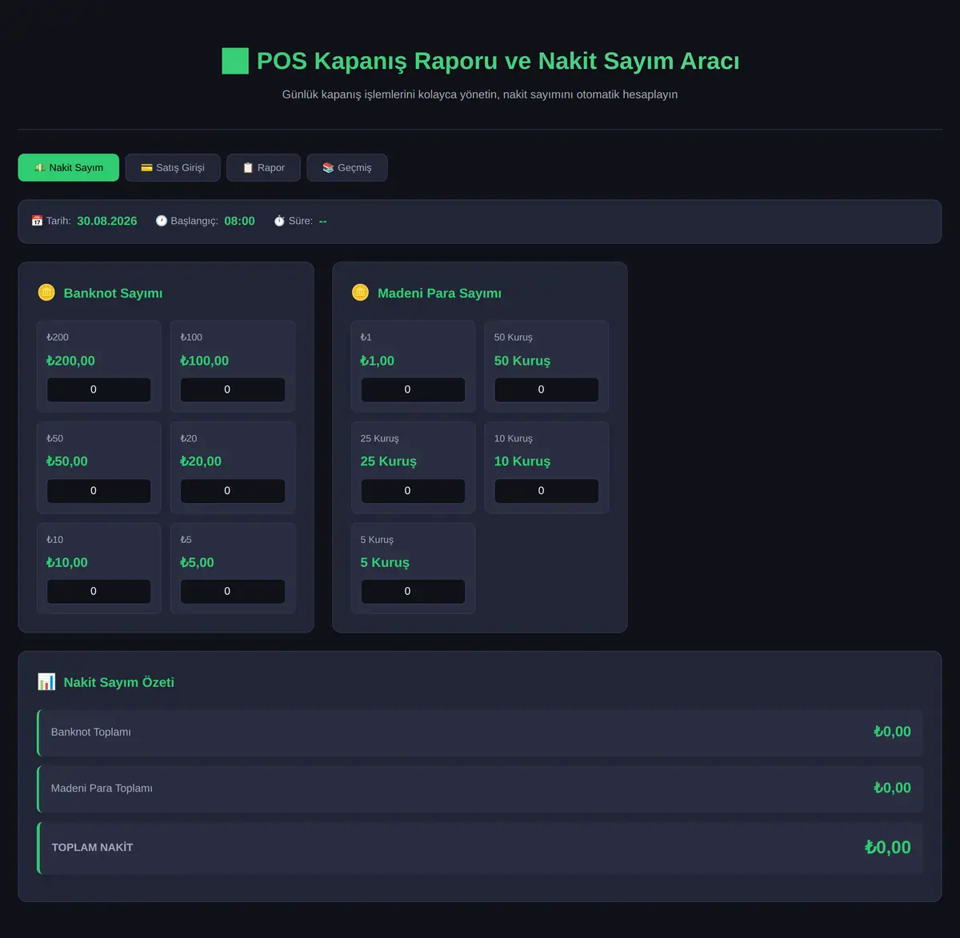Focus the ₺10 banknote count field
The width and height of the screenshot is (960, 938).
[99, 592]
